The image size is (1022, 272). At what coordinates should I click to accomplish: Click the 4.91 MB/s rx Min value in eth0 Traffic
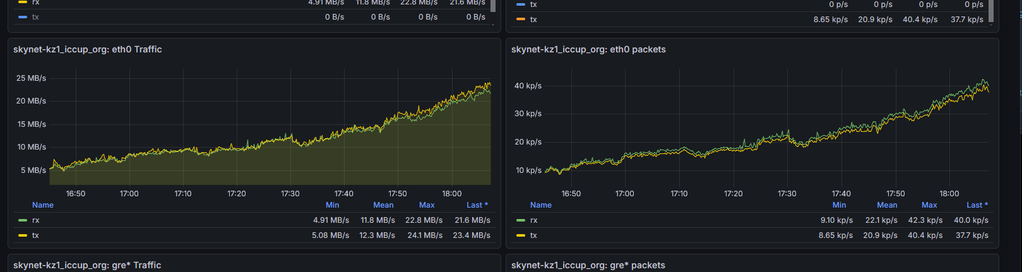pyautogui.click(x=331, y=220)
